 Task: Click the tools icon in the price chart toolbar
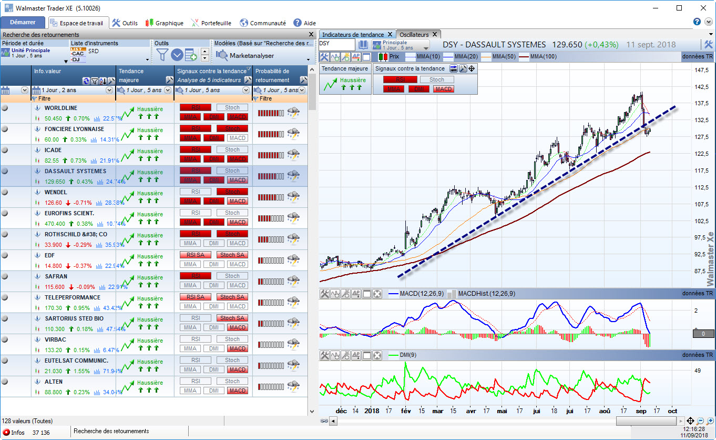324,56
